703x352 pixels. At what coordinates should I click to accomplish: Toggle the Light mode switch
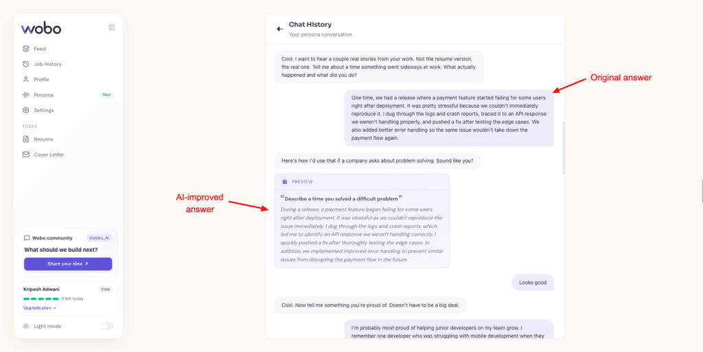tap(107, 326)
